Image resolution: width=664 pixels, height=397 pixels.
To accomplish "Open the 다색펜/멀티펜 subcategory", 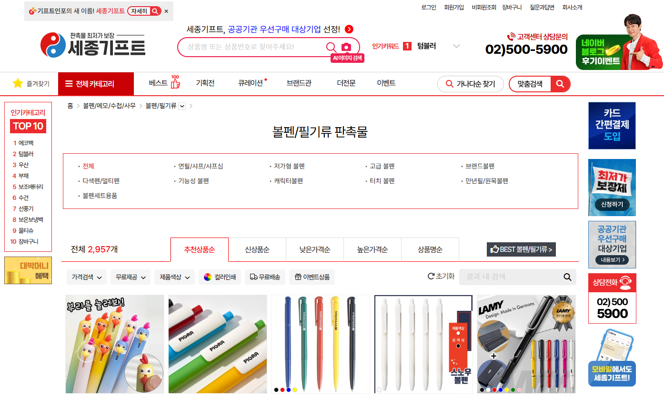I will pyautogui.click(x=101, y=181).
